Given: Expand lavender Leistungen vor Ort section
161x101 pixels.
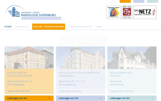Looking at the screenshot, I should 80,98.
